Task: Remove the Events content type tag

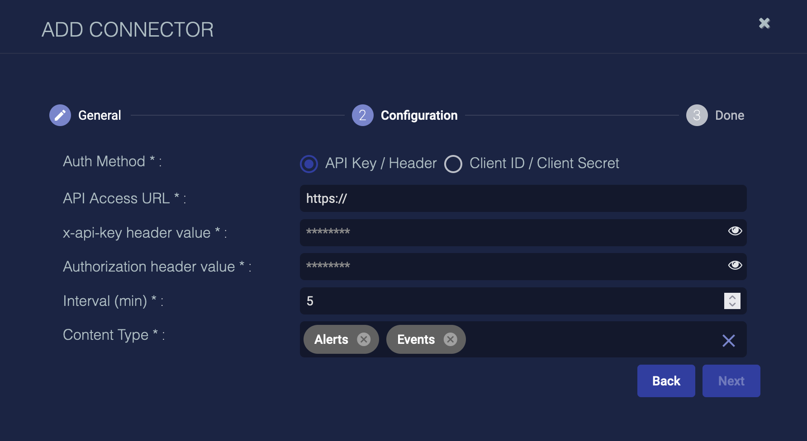Action: [x=450, y=339]
